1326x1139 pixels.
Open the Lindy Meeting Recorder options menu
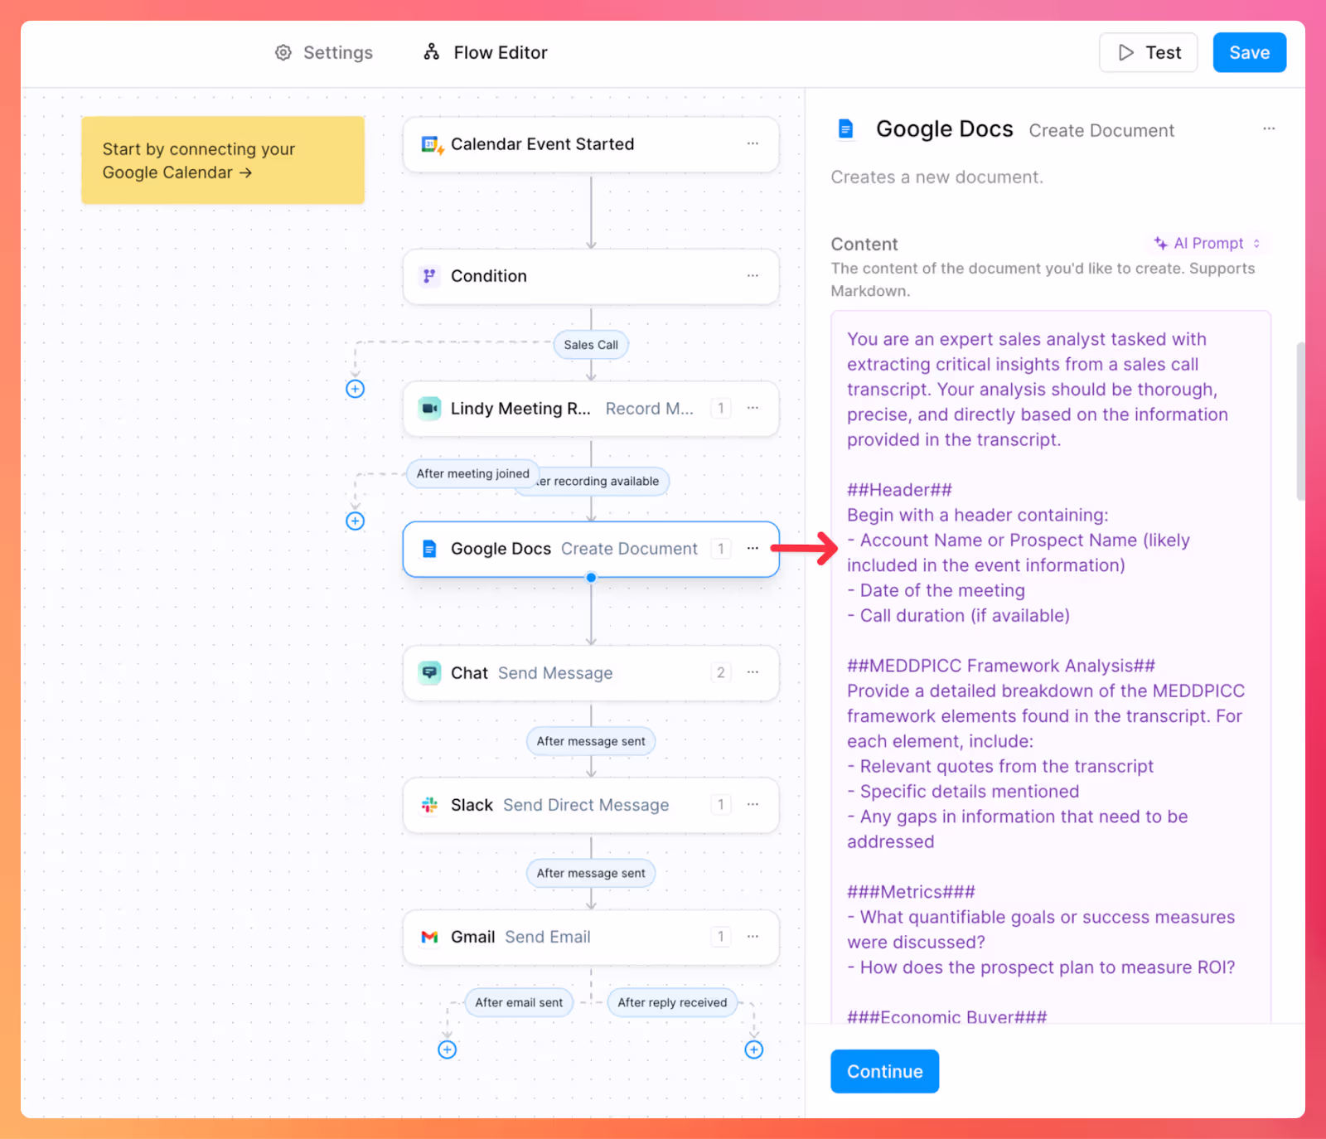(753, 408)
